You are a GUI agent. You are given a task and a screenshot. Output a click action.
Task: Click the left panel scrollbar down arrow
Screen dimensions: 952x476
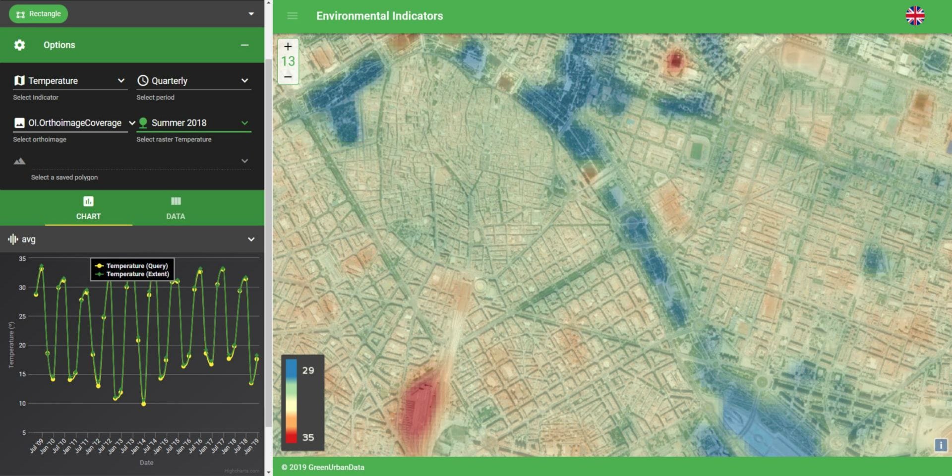click(269, 472)
